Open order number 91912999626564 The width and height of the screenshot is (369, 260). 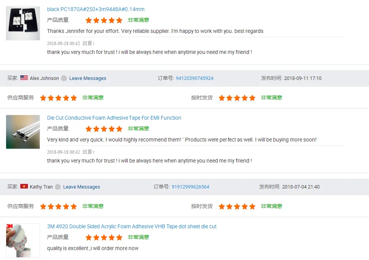tap(190, 187)
